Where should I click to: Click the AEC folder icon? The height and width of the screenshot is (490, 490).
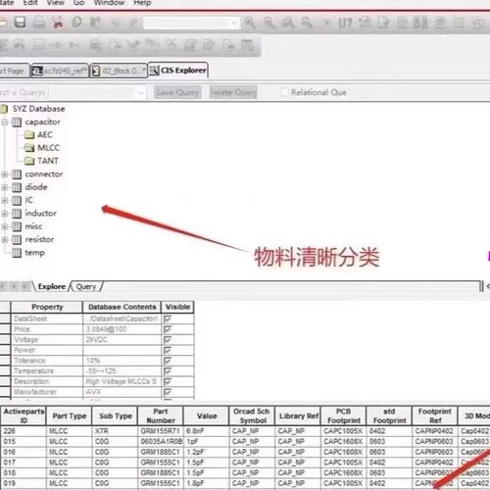(x=29, y=134)
